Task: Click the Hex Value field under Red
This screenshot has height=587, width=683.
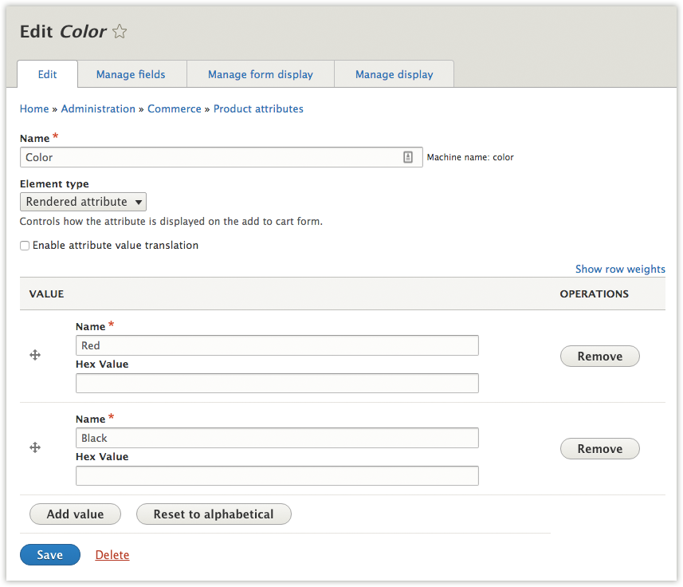Action: click(277, 383)
